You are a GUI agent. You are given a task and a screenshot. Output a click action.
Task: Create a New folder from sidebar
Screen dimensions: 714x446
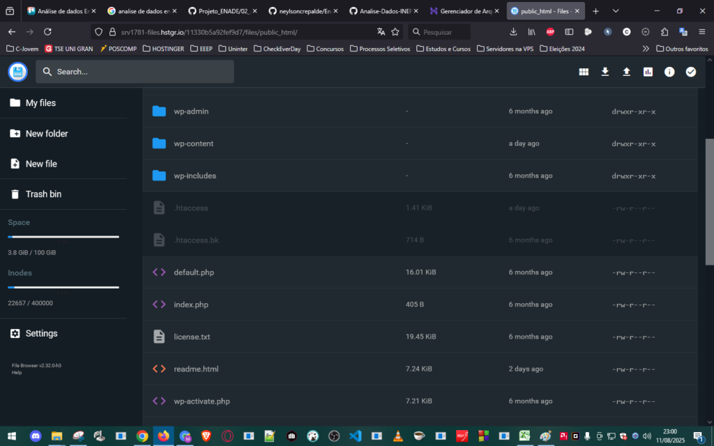click(x=46, y=134)
